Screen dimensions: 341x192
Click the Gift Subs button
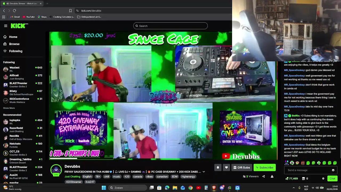pos(242,167)
